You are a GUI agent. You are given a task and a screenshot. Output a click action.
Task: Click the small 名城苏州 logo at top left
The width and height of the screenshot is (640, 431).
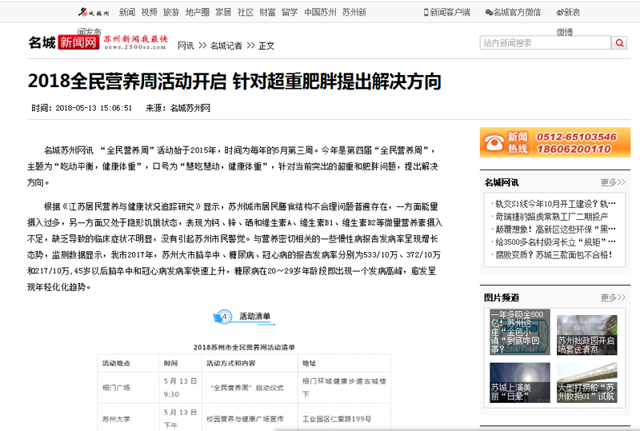coord(92,12)
